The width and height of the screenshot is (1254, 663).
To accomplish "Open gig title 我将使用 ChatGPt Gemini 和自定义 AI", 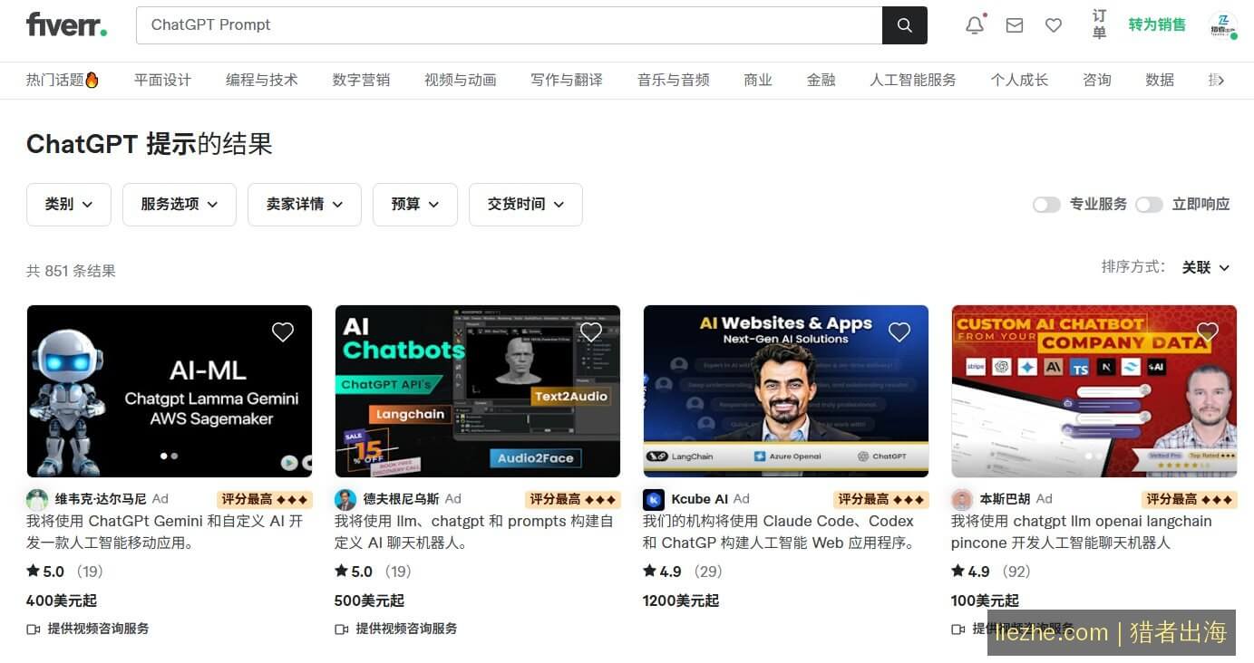I will [x=165, y=533].
